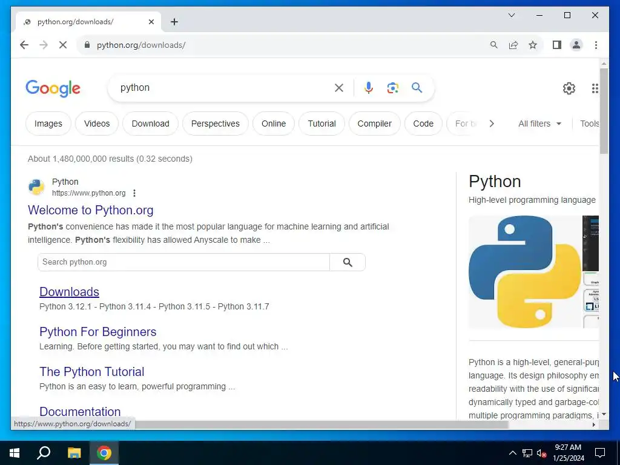Screen dimensions: 620x465
Task: Select the Compiler filter chip
Action: 374,124
